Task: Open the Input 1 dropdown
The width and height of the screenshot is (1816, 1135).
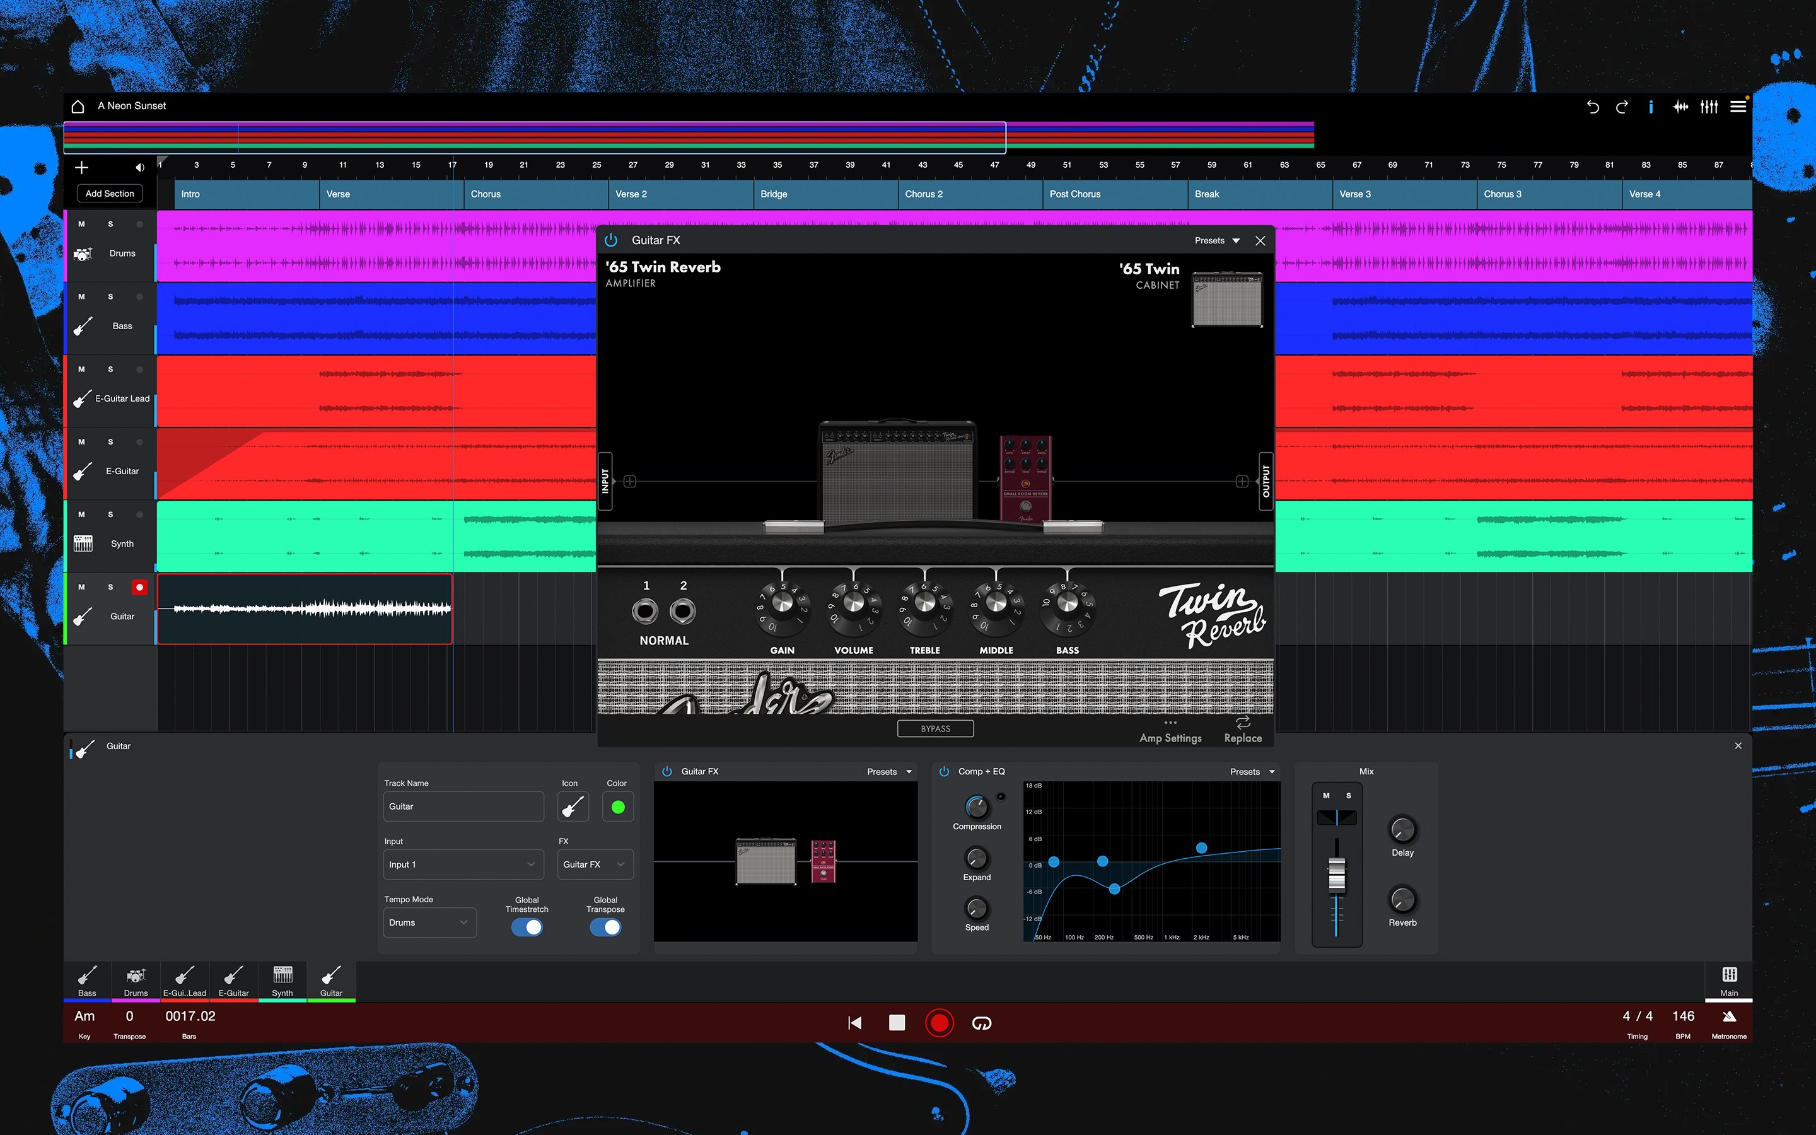Action: [x=463, y=864]
